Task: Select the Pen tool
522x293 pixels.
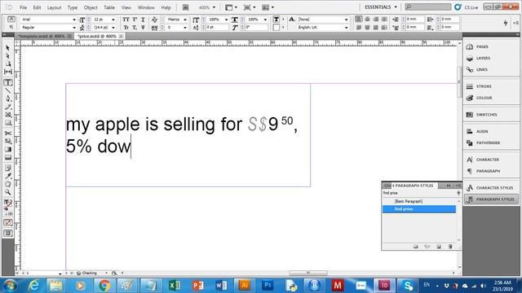Action: click(x=8, y=98)
